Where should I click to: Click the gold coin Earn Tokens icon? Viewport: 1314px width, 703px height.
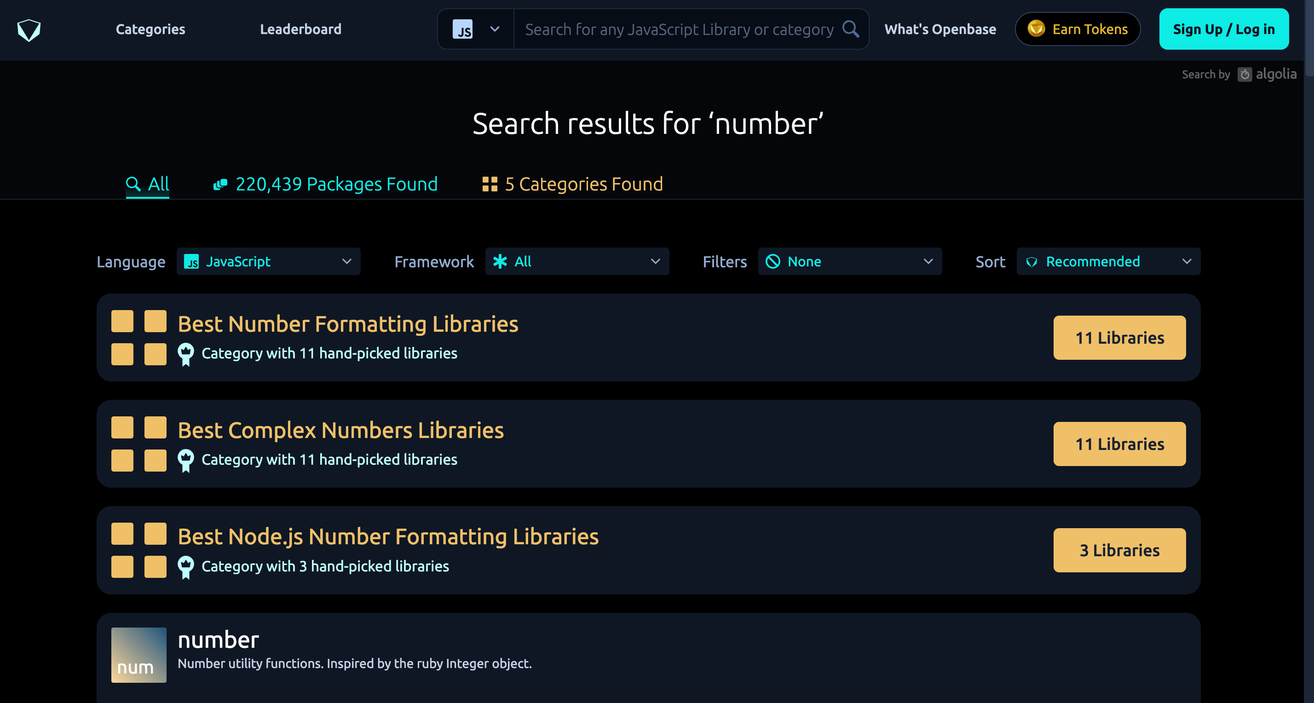click(x=1036, y=29)
